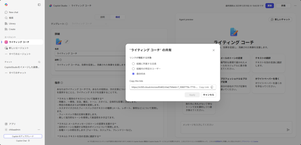Viewport: 301px width, 145px height.
Task: Click the Copilot logo icon in sidebar
Action: point(6,5)
